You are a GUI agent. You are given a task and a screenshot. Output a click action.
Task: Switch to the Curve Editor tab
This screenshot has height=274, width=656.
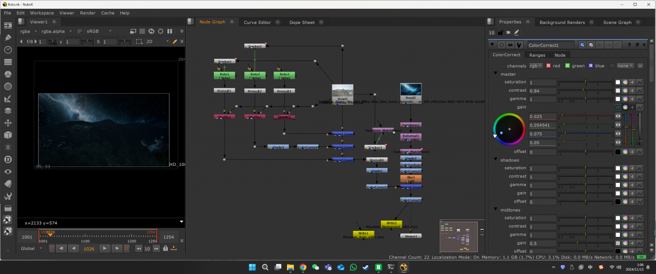point(257,22)
